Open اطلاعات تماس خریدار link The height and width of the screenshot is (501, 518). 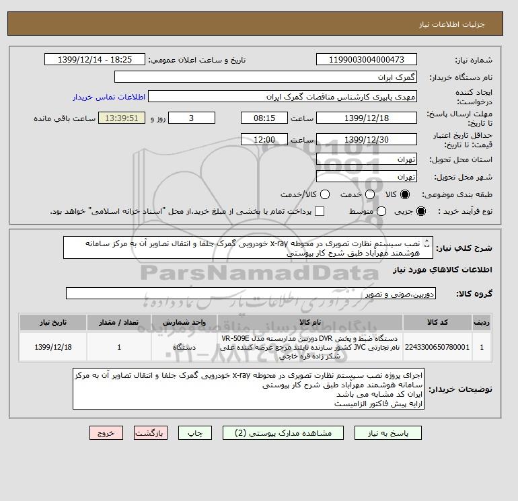tap(109, 97)
